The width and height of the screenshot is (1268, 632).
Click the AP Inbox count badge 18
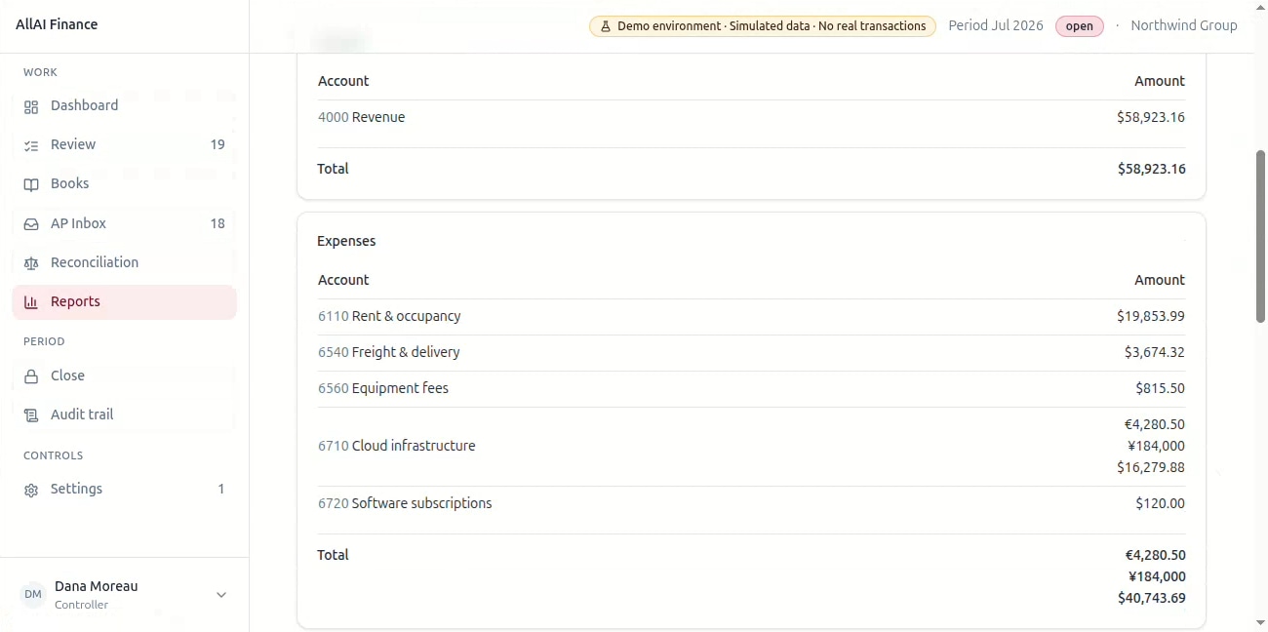pos(218,223)
